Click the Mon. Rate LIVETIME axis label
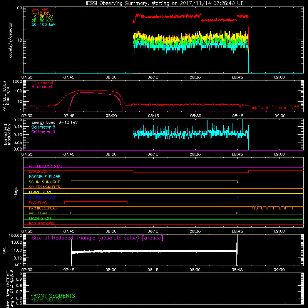The height and width of the screenshot is (308, 308). (10, 289)
